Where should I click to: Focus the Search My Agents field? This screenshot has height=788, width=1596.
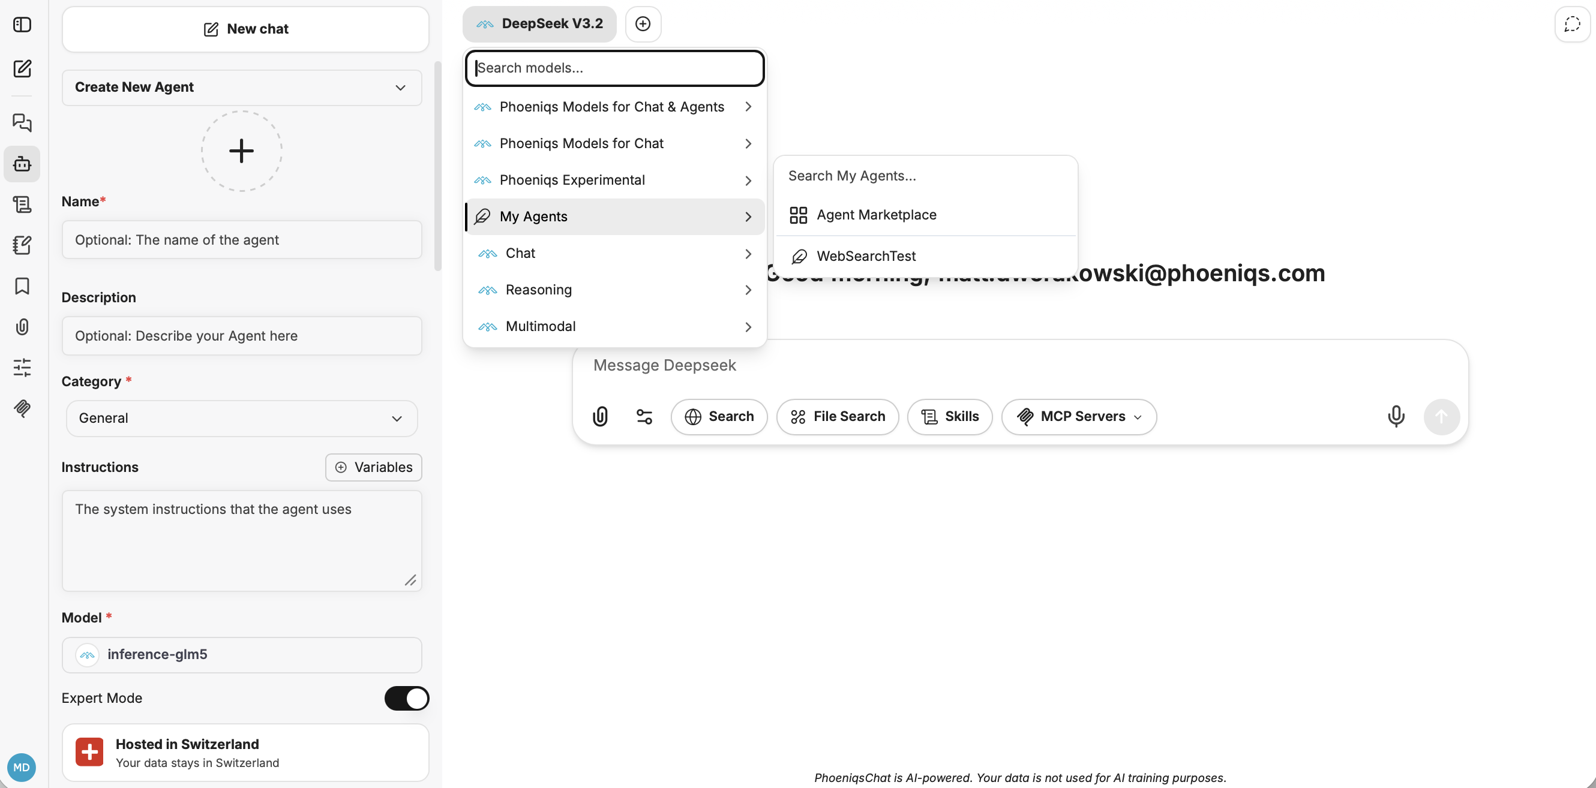(x=926, y=176)
